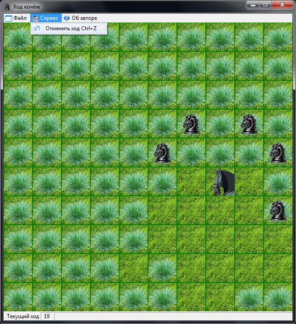Move to the right-edge knight in the fifth row
The height and width of the screenshot is (324, 296).
(278, 153)
